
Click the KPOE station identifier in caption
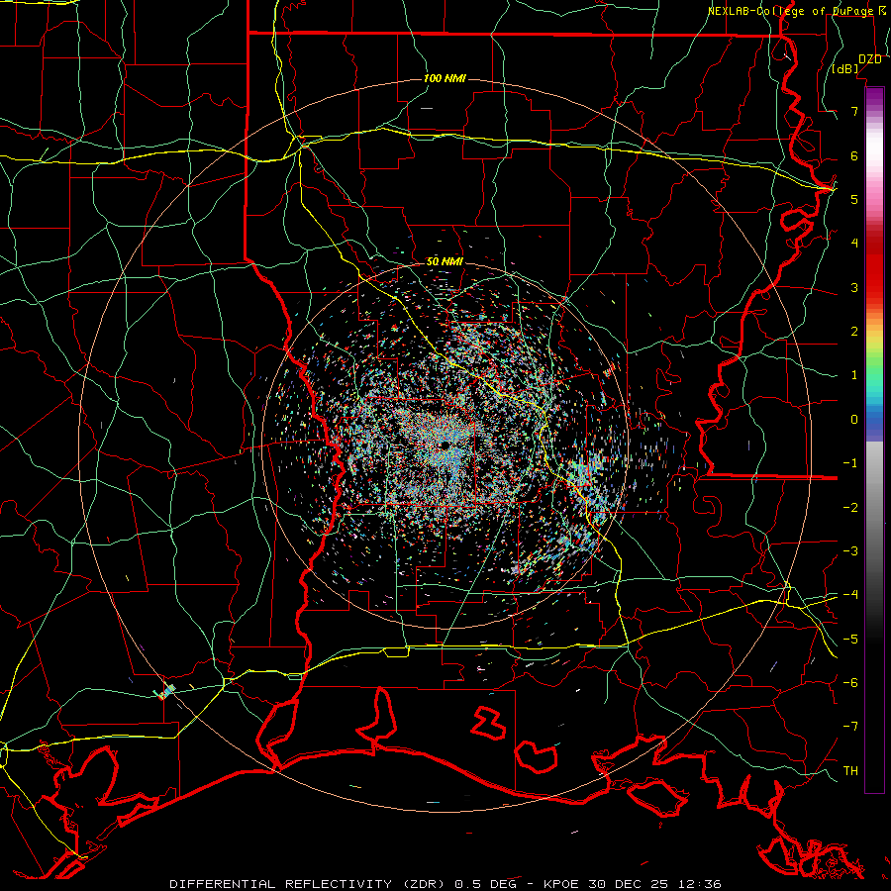click(561, 884)
